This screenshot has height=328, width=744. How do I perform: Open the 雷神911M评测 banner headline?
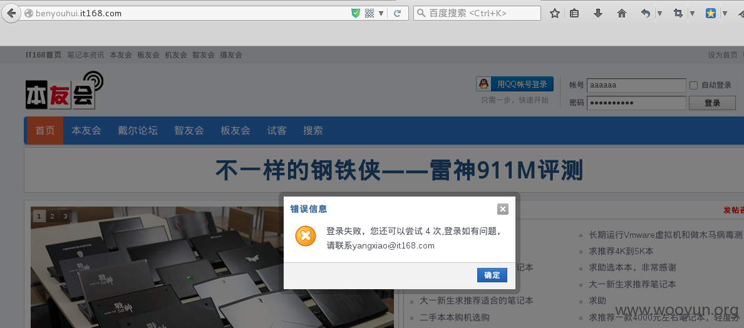pos(399,171)
